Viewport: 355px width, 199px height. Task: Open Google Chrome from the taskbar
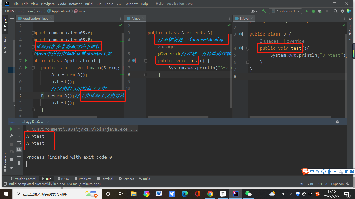coord(210,194)
